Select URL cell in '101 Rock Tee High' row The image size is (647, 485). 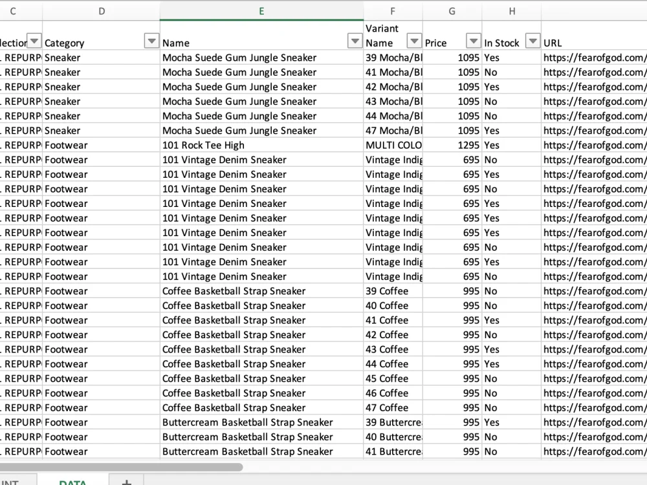594,145
